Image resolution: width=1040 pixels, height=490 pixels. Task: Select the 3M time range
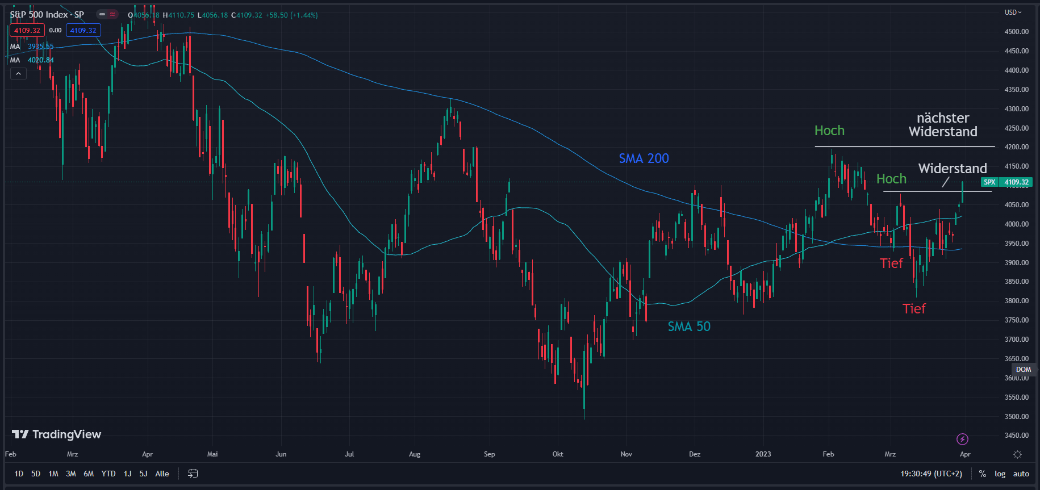(71, 474)
